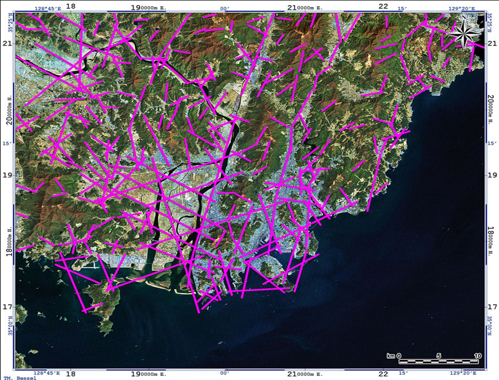Image resolution: width=499 pixels, height=380 pixels.
Task: Select the '35°00'N' label on left edge
Action: click(11, 326)
